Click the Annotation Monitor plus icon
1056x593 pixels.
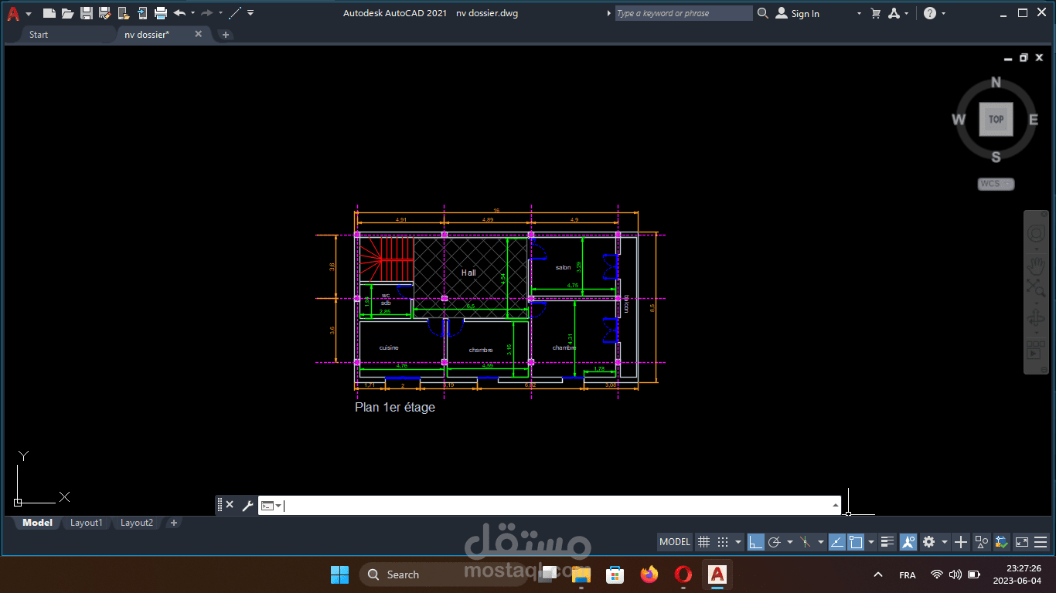coord(960,542)
